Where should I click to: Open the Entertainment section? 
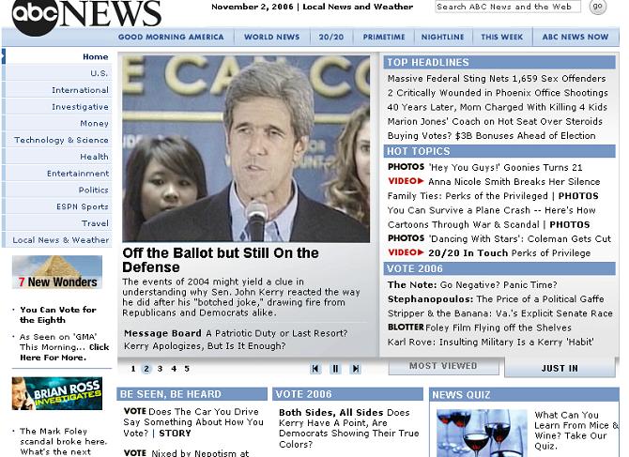point(58,174)
